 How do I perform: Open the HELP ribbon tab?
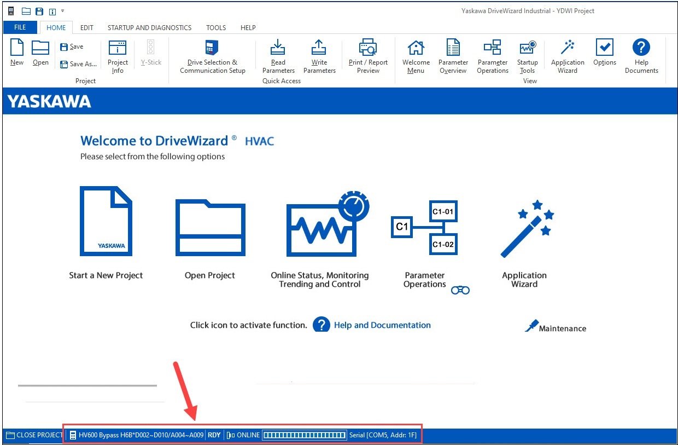point(248,27)
